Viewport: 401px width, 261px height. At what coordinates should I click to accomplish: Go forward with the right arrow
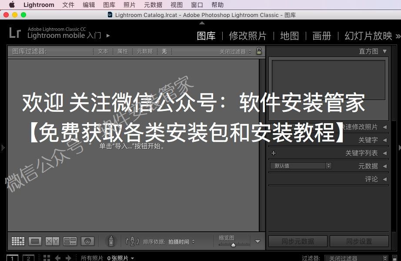68,258
